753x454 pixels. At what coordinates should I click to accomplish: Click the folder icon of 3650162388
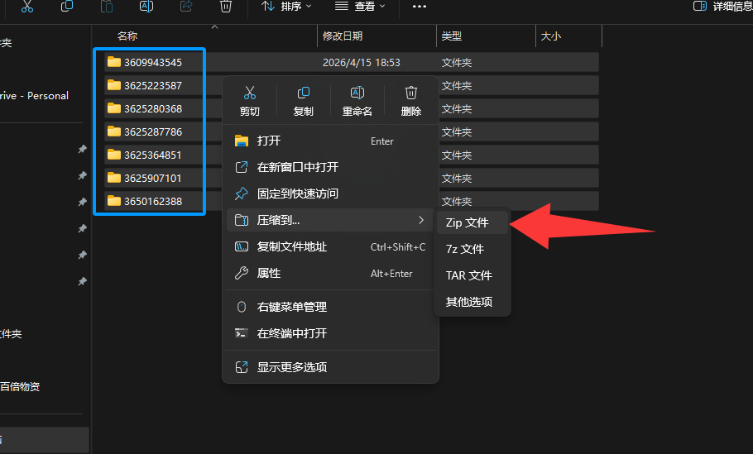(114, 201)
